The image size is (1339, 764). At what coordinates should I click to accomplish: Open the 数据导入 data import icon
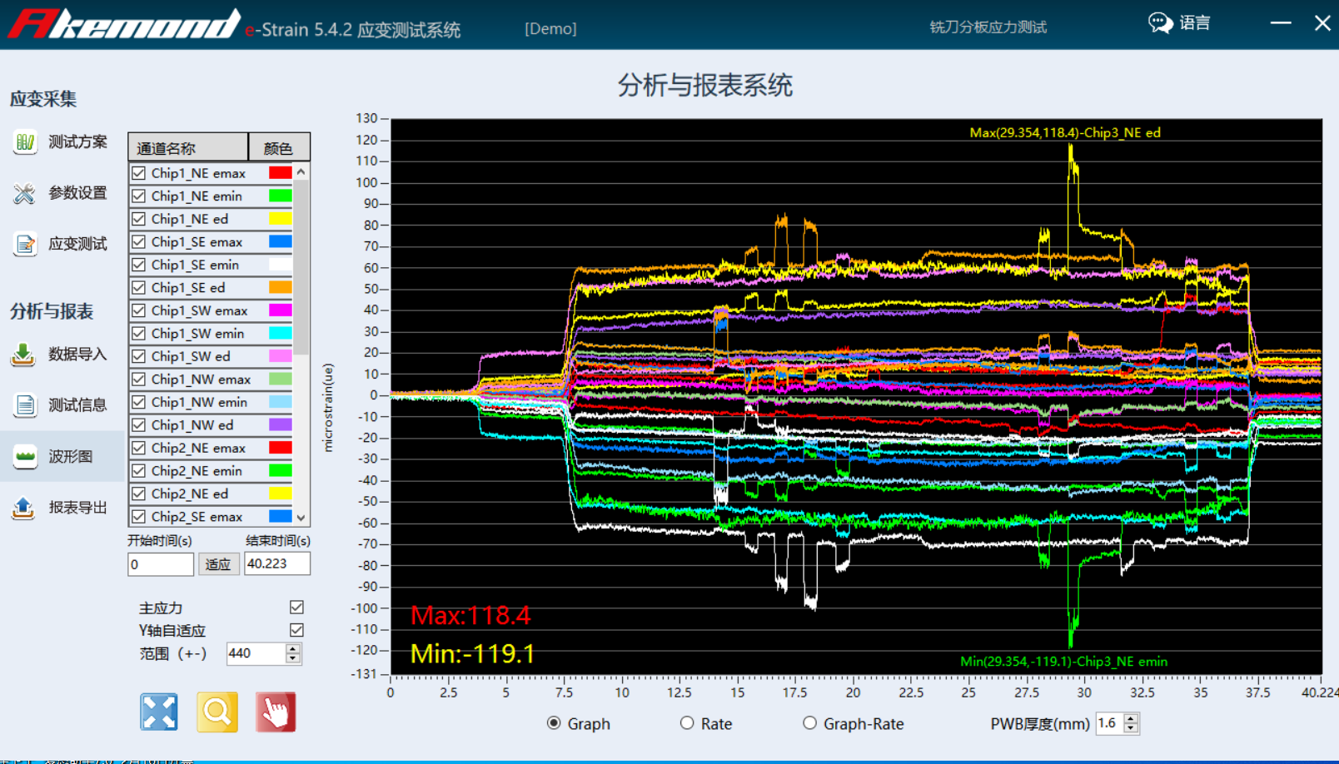coord(23,355)
